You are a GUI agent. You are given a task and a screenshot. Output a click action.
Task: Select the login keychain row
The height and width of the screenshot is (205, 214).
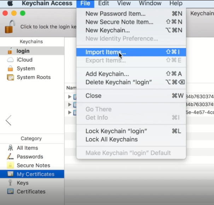click(x=32, y=51)
